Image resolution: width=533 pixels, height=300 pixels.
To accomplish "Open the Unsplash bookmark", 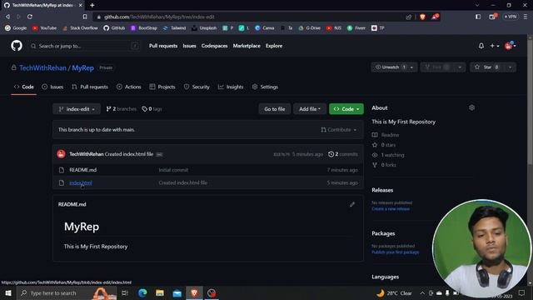I will pyautogui.click(x=204, y=27).
